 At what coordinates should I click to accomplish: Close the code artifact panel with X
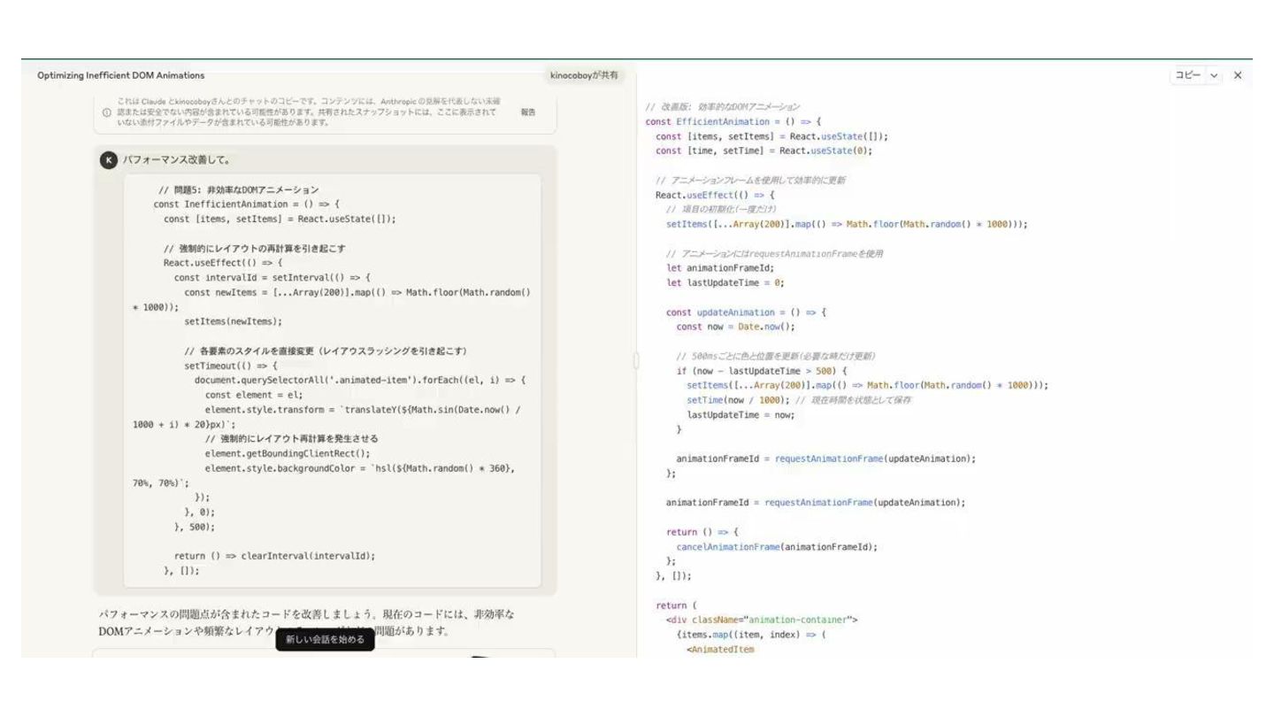pos(1237,76)
